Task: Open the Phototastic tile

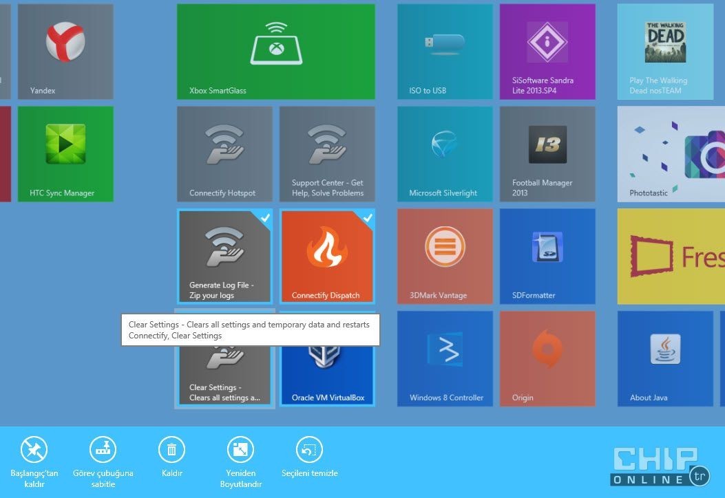Action: coord(671,154)
